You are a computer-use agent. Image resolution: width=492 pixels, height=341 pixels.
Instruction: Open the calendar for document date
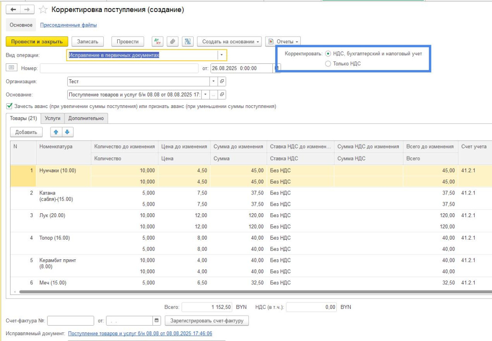tap(276, 68)
